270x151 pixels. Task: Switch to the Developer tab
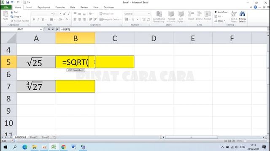109,7
